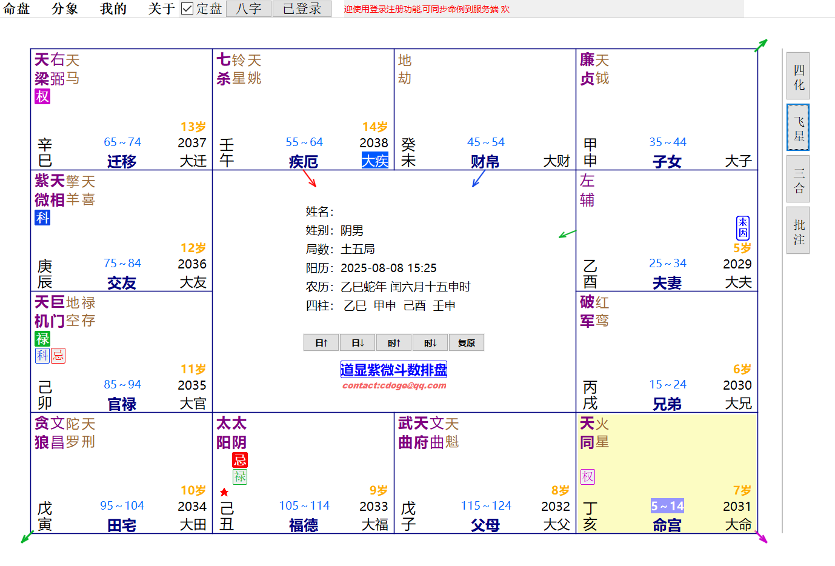Click the 时↑ hour forward button
835x566 pixels.
(394, 343)
